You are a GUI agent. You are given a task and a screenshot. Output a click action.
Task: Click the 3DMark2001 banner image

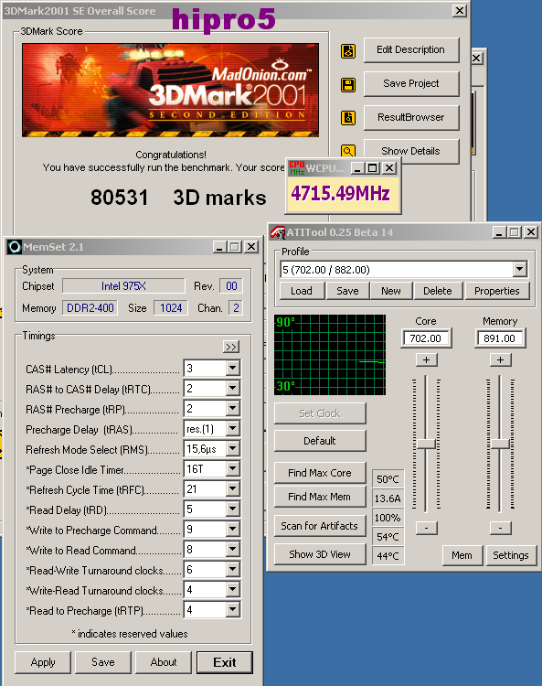coord(171,90)
